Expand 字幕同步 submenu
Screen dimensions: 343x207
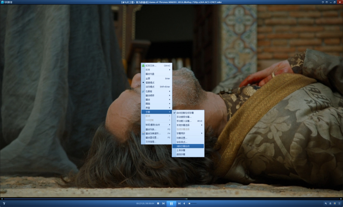pos(188,133)
